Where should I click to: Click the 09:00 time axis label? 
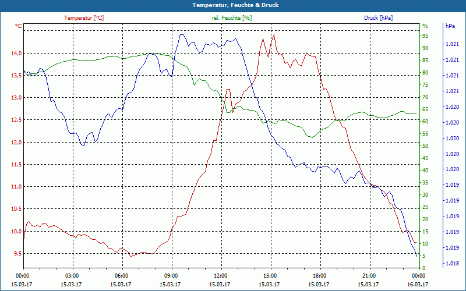pos(172,275)
